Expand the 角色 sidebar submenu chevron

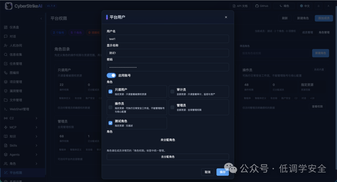(x=36, y=164)
